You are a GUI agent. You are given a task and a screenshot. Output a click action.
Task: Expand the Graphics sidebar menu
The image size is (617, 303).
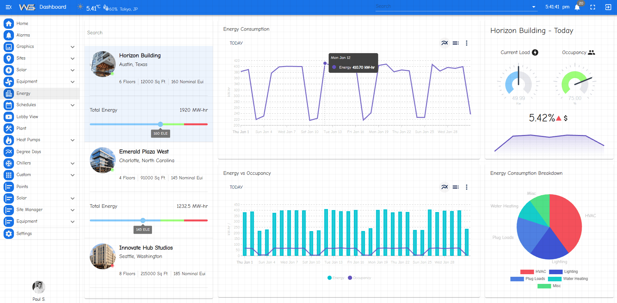[73, 47]
